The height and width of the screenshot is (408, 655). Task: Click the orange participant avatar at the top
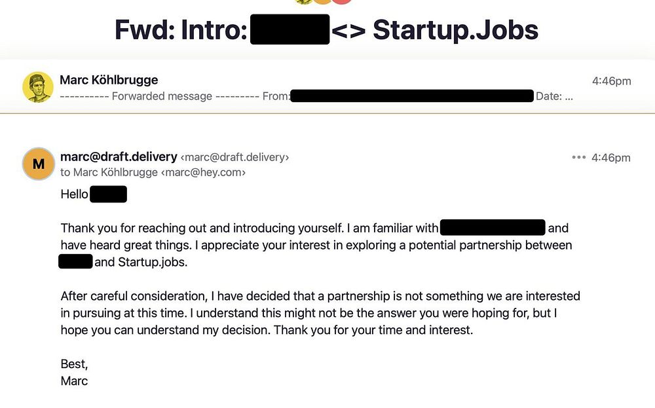pos(322,2)
